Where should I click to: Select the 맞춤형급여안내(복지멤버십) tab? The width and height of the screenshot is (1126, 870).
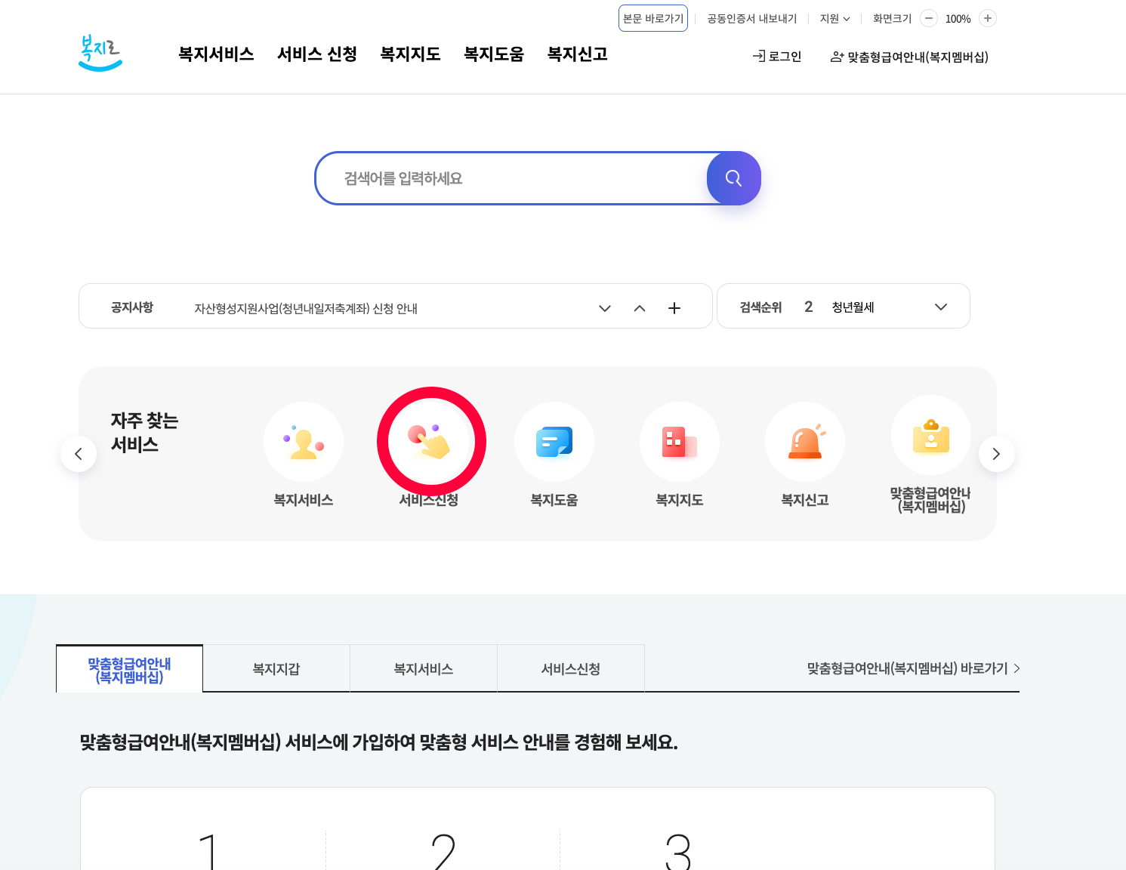point(129,669)
